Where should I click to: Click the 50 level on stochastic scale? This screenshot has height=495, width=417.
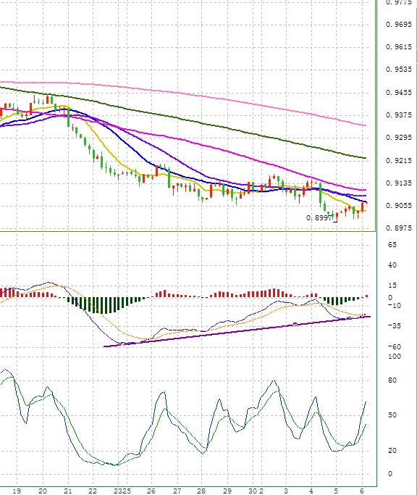[392, 415]
